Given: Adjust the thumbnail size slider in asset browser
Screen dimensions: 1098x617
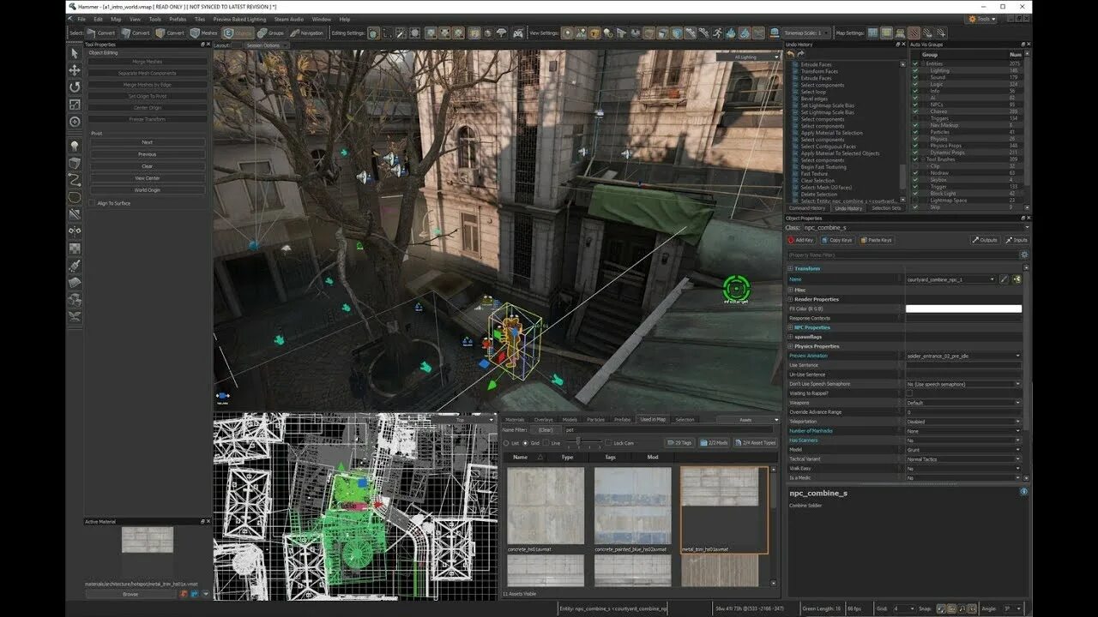Looking at the screenshot, I should coord(576,443).
